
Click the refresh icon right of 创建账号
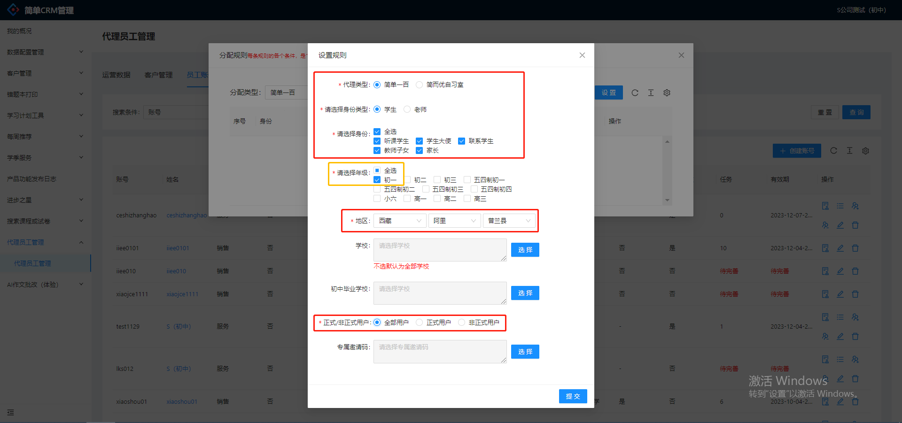click(833, 151)
